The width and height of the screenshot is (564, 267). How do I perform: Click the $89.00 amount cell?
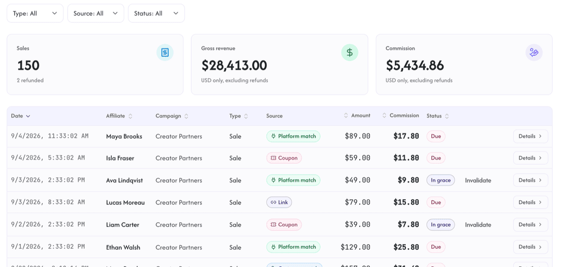click(358, 136)
